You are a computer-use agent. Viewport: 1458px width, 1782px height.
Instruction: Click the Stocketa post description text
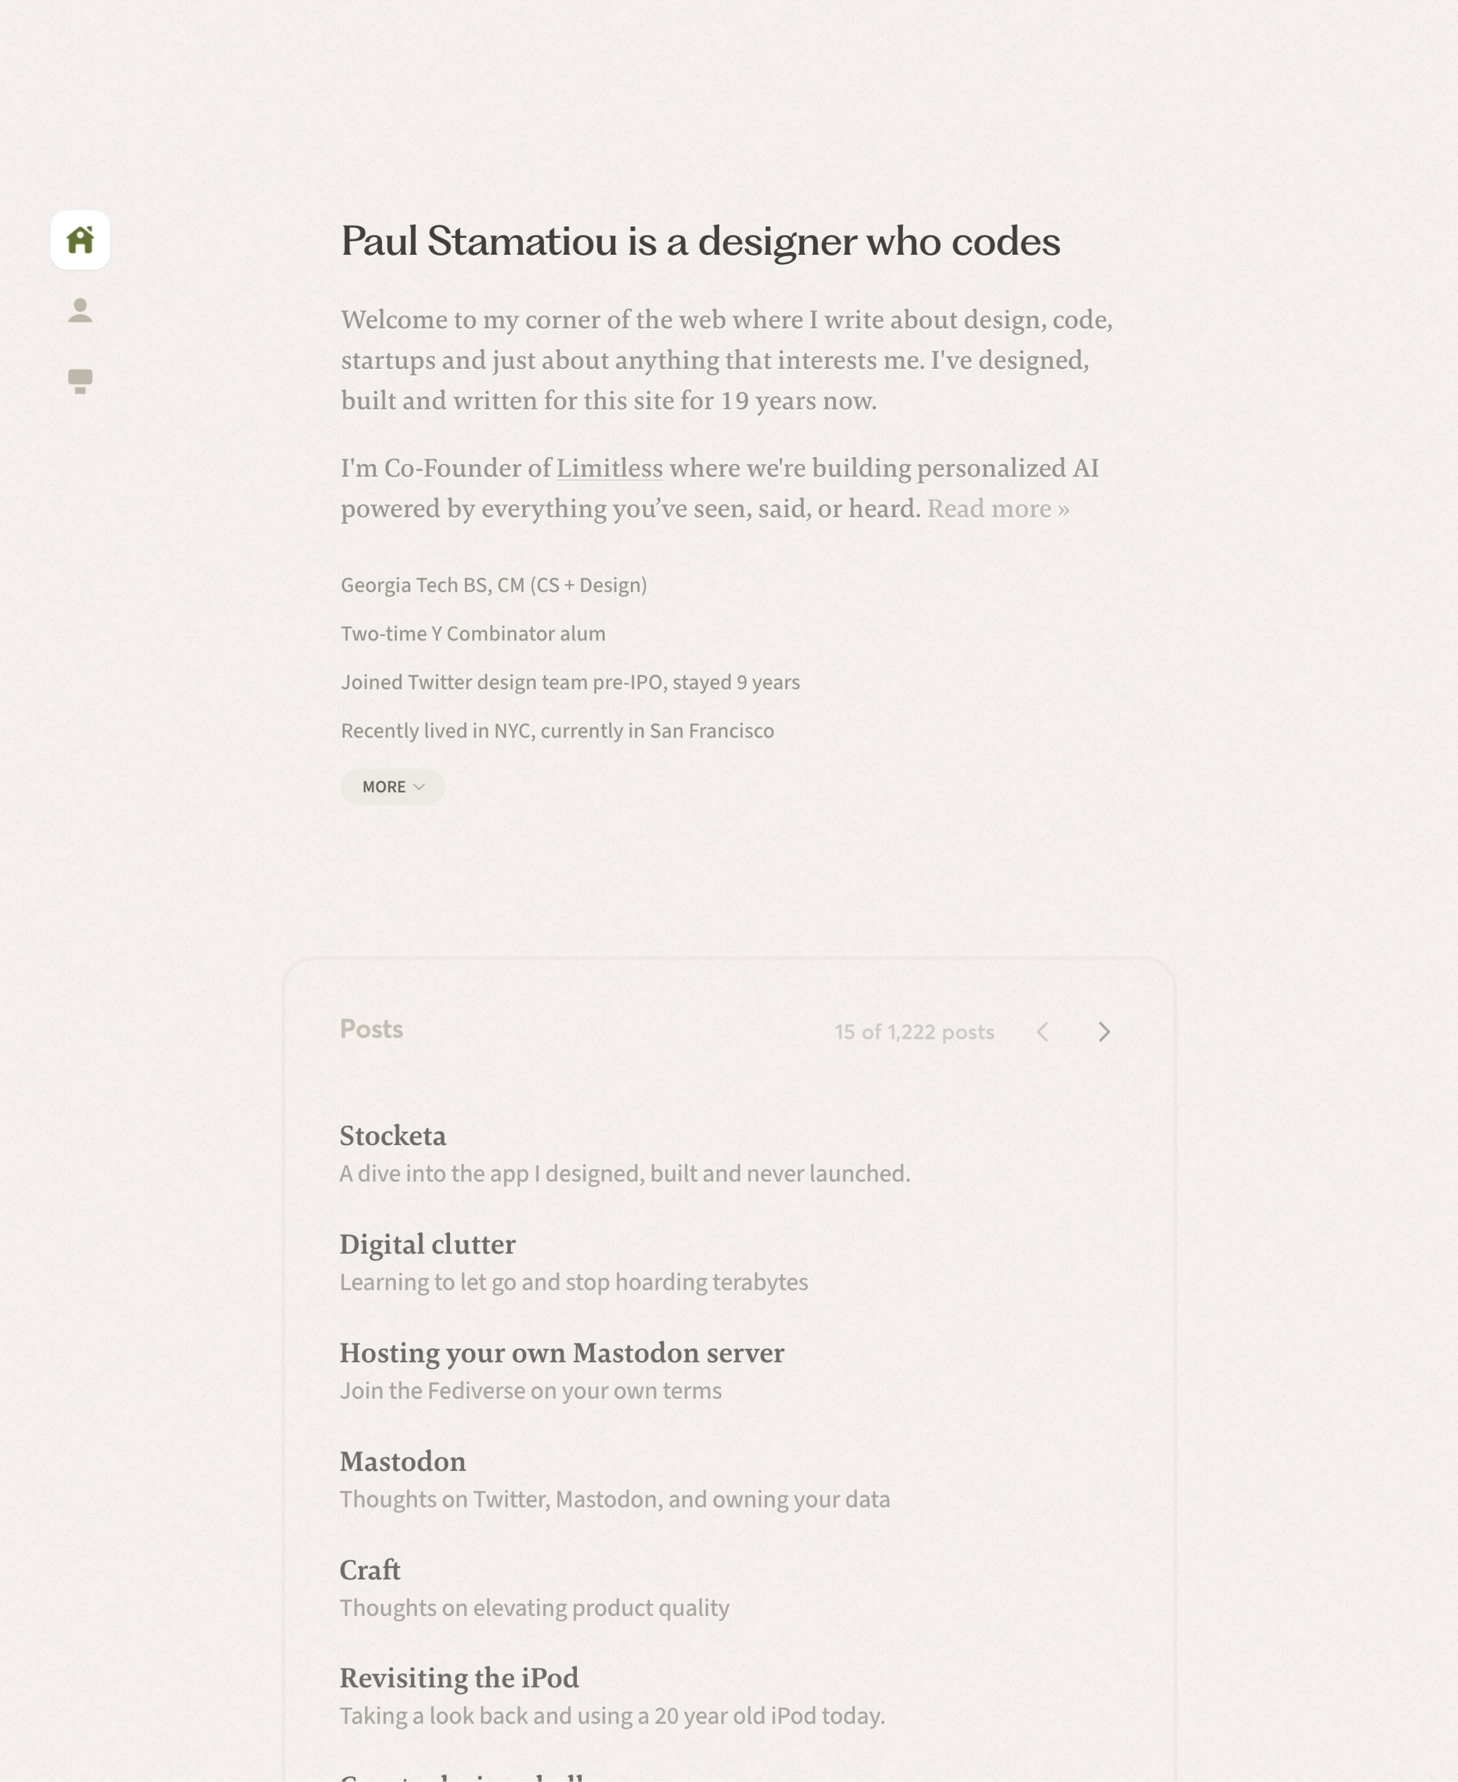pos(624,1173)
